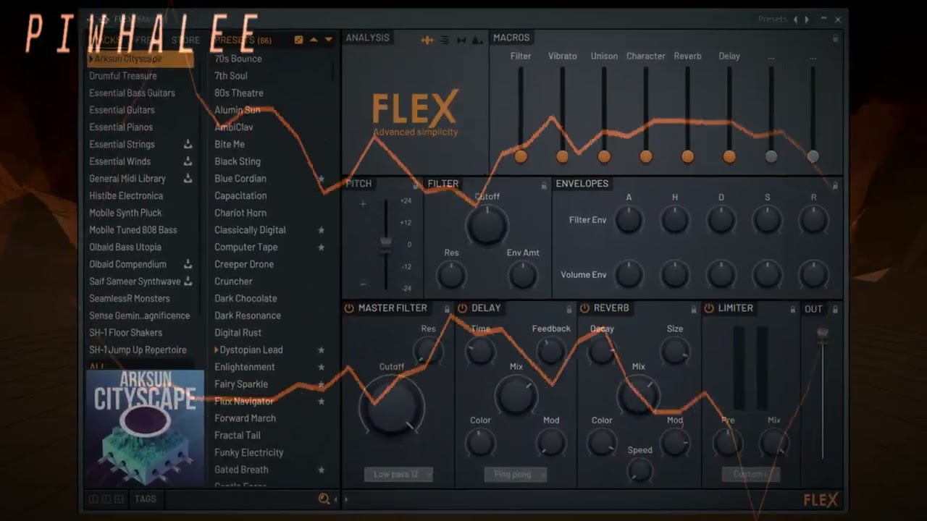The width and height of the screenshot is (927, 521).
Task: Load the Bite Me preset
Action: (230, 144)
